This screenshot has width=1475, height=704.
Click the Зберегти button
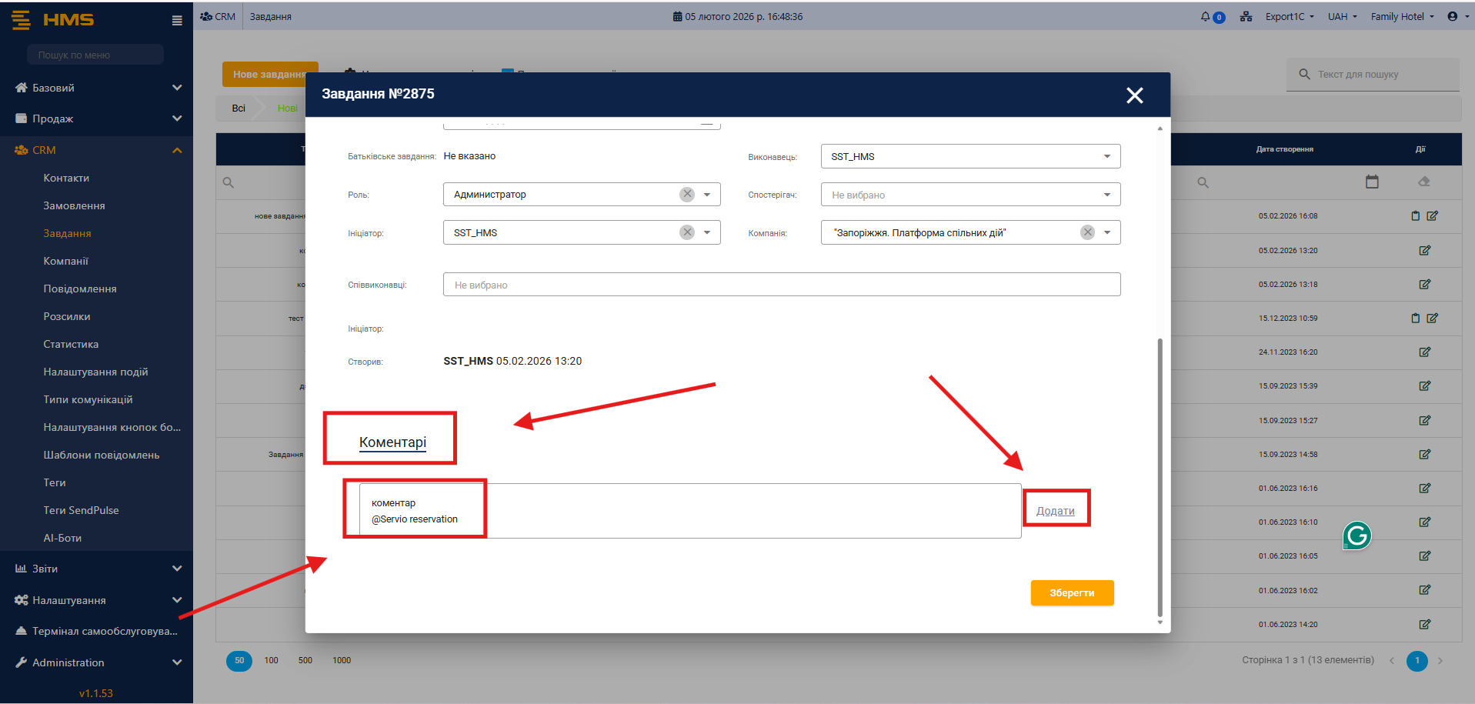[1072, 592]
